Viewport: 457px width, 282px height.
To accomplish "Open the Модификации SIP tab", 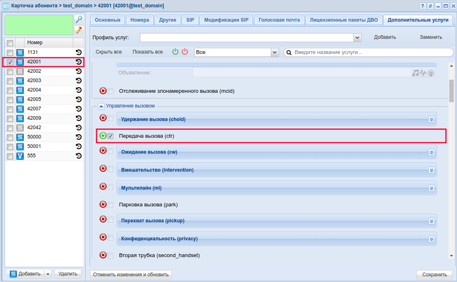I will (226, 20).
